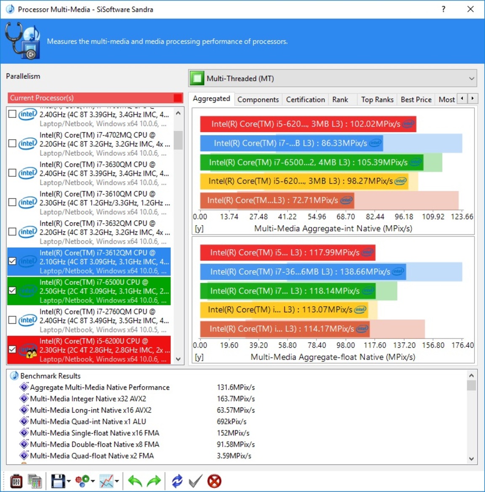Open the chart icon dropdown arrow
485x492 pixels.
pos(117,481)
